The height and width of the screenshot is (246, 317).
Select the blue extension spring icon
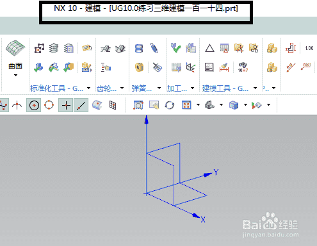pyautogui.click(x=154, y=48)
